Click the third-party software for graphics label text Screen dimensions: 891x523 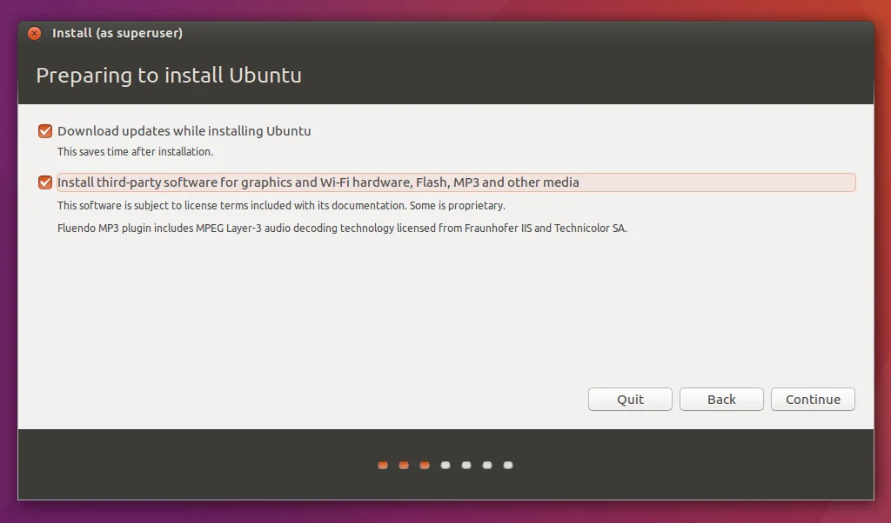pyautogui.click(x=318, y=182)
